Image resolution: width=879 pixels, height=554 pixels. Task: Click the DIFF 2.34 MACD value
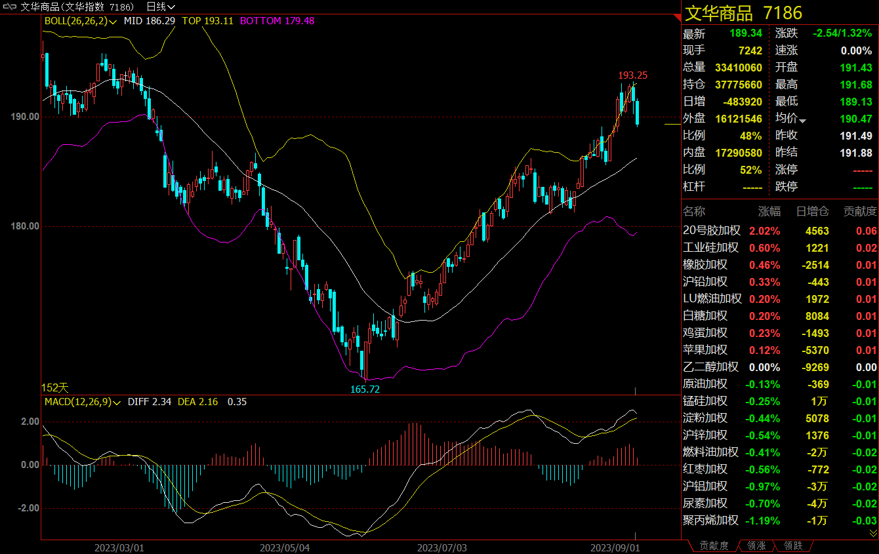click(150, 401)
